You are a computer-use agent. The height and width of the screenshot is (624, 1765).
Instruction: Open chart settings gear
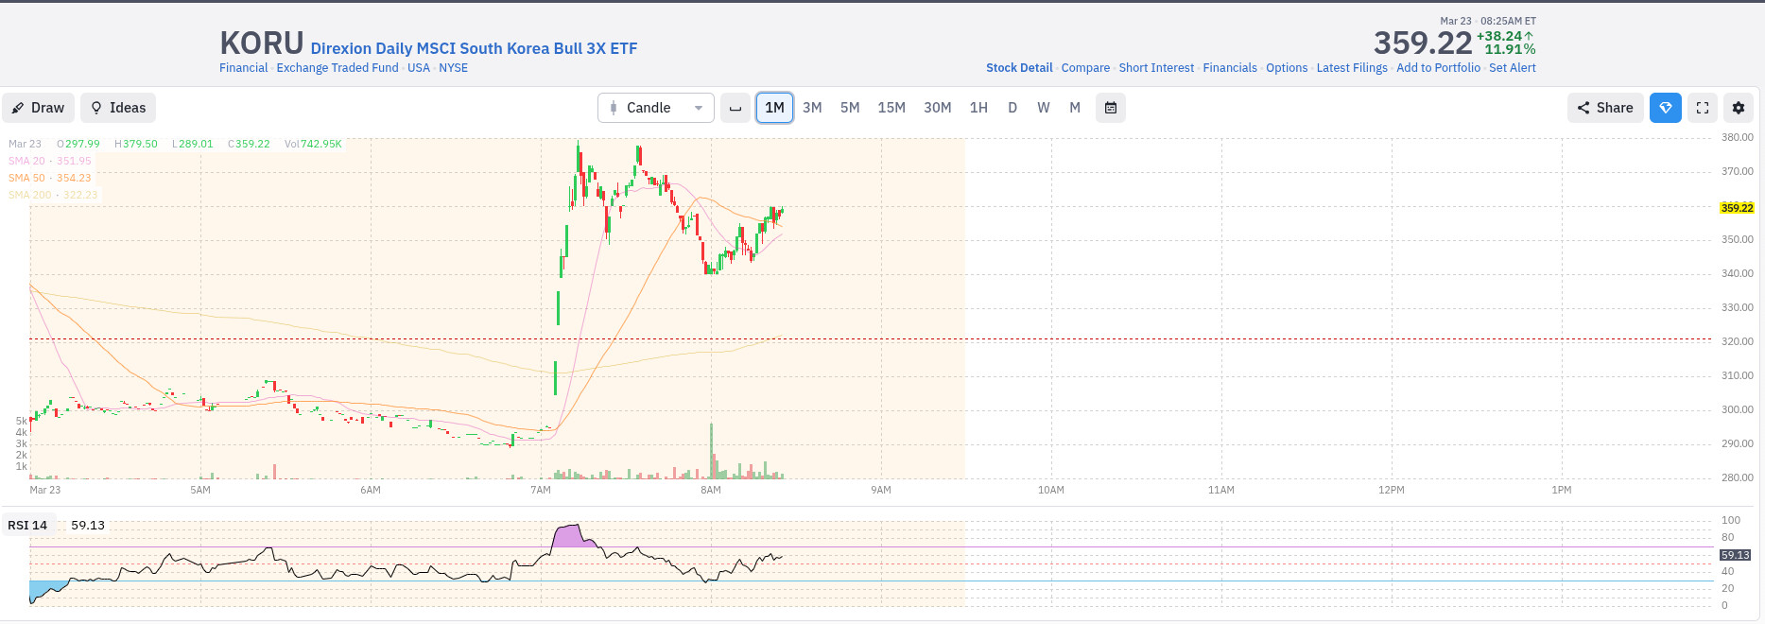pyautogui.click(x=1739, y=108)
